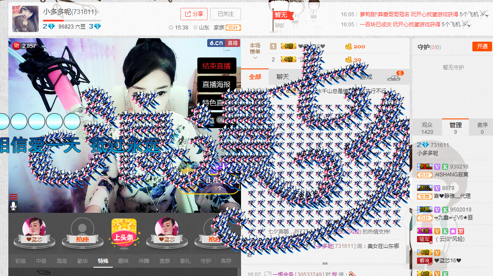Click the streamer avatar thumbnail at top left
Image resolution: width=493 pixels, height=276 pixels.
point(25,18)
